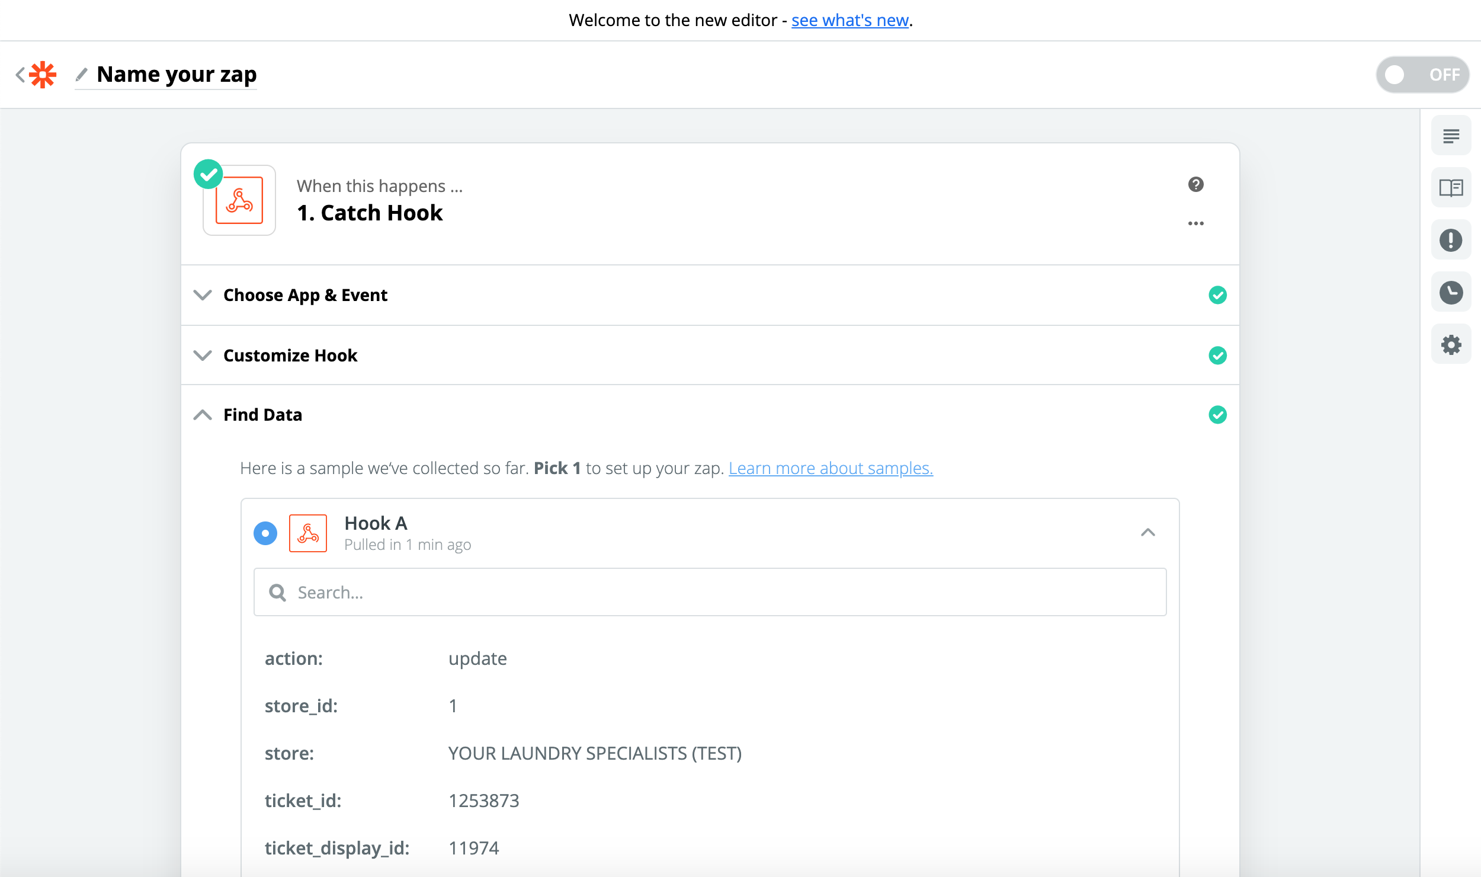Collapse the Hook A sample details
Image resolution: width=1481 pixels, height=877 pixels.
click(x=1147, y=533)
